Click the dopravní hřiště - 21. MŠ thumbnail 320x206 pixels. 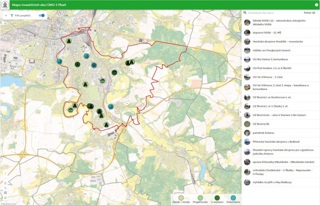(247, 32)
